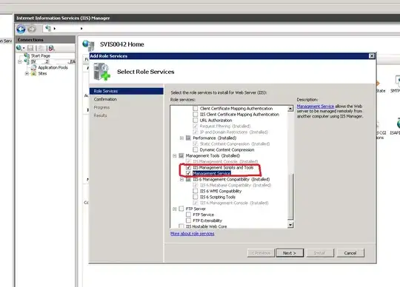Click the Management Service highlighted label
The width and height of the screenshot is (400, 287).
click(x=211, y=173)
